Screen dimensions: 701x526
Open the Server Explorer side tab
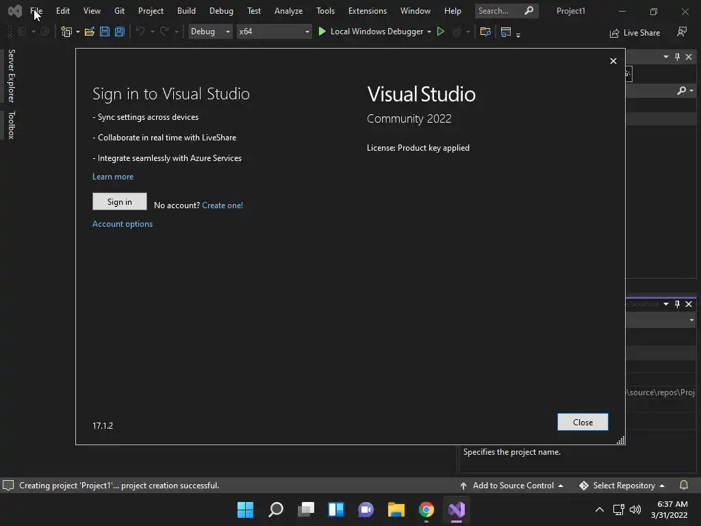pos(12,76)
